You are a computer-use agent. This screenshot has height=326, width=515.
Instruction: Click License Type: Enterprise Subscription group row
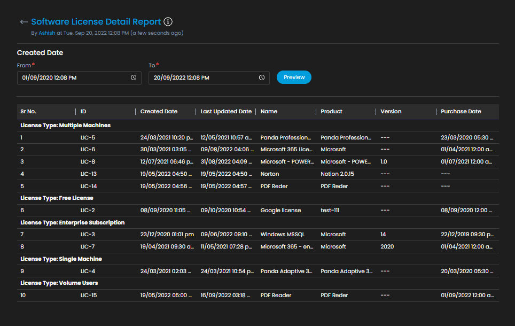[258, 222]
